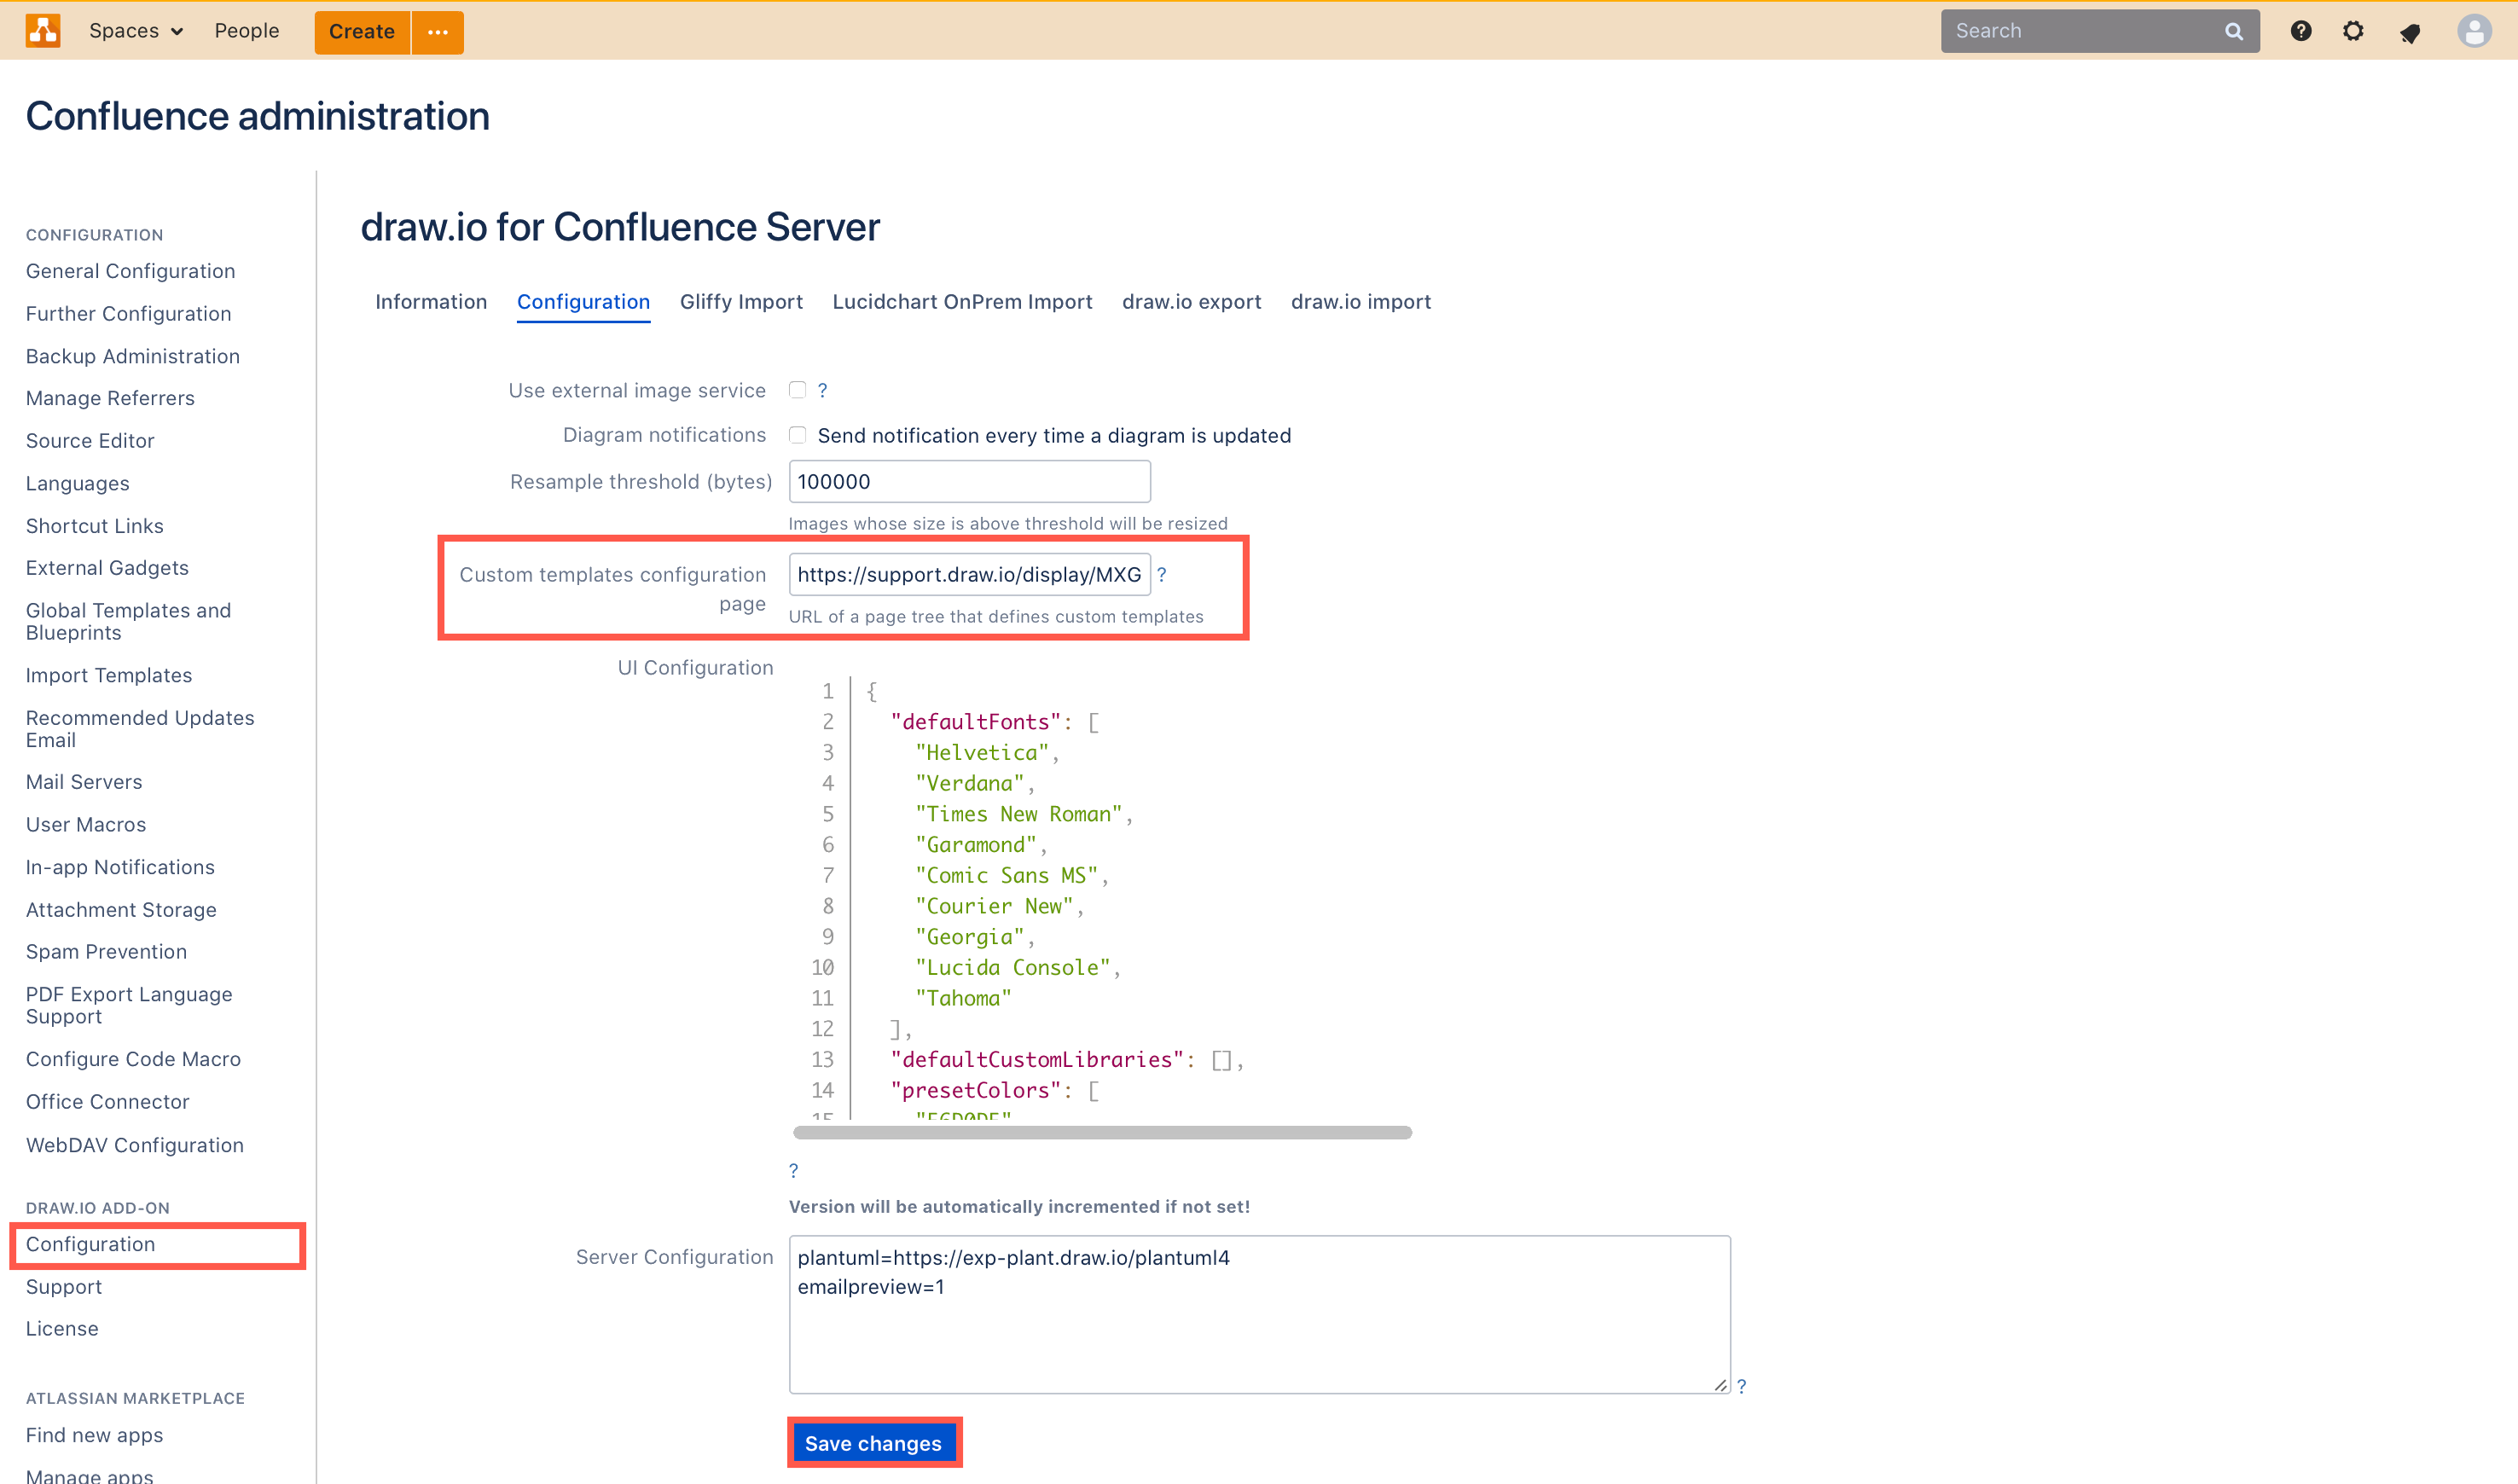This screenshot has width=2518, height=1484.
Task: Open the more create options ellipsis icon
Action: pyautogui.click(x=437, y=32)
